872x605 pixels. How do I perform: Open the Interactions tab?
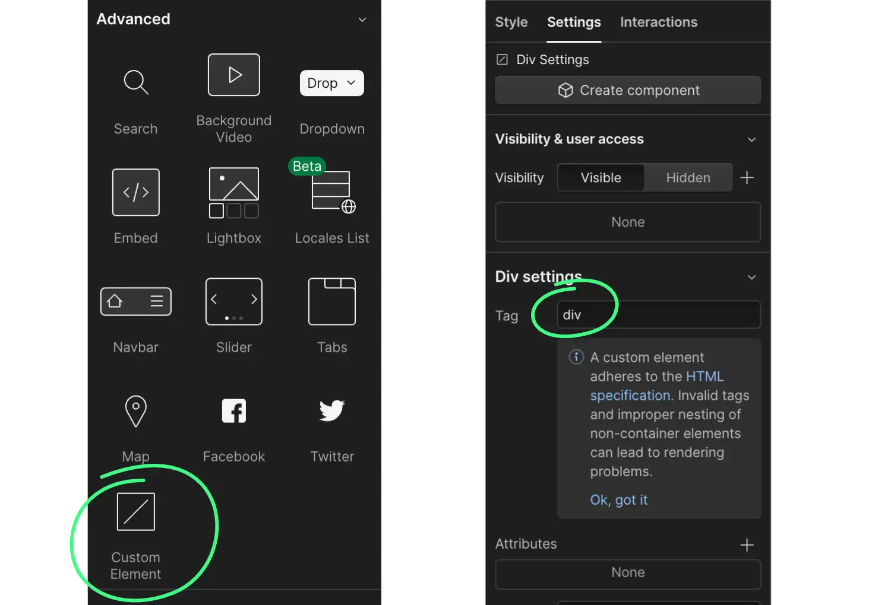659,22
